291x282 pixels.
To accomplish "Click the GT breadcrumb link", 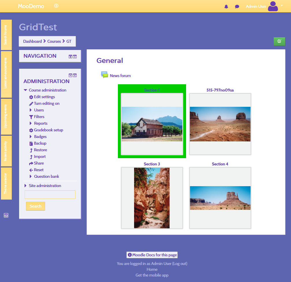I will (69, 41).
